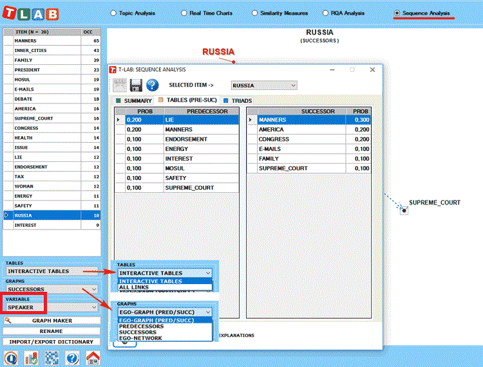Select the Topic Analysis radio button
This screenshot has width=483, height=367.
114,13
